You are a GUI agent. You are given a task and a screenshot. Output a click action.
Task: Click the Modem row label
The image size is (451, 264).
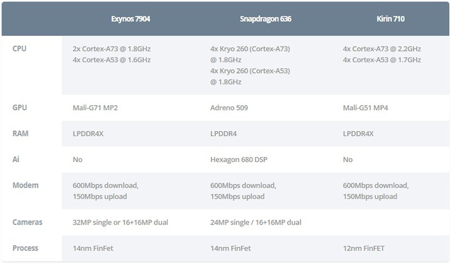(25, 185)
